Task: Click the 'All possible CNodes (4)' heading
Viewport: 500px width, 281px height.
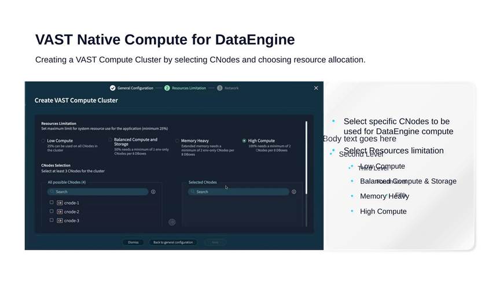Action: coord(67,182)
